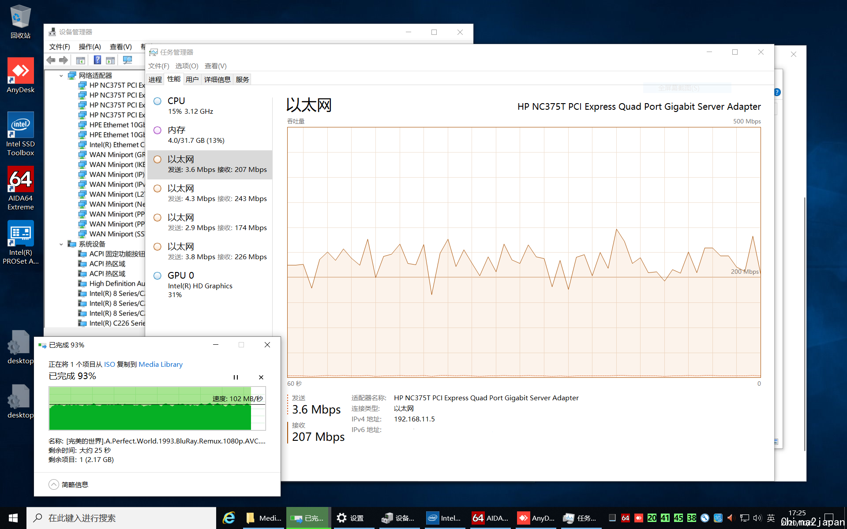Viewport: 847px width, 529px height.
Task: Open Intel PROSet Adapter desktop shortcut
Action: click(20, 242)
